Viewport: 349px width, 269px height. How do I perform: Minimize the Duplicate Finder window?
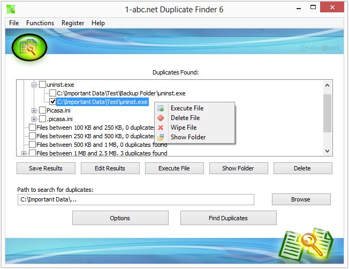click(299, 8)
